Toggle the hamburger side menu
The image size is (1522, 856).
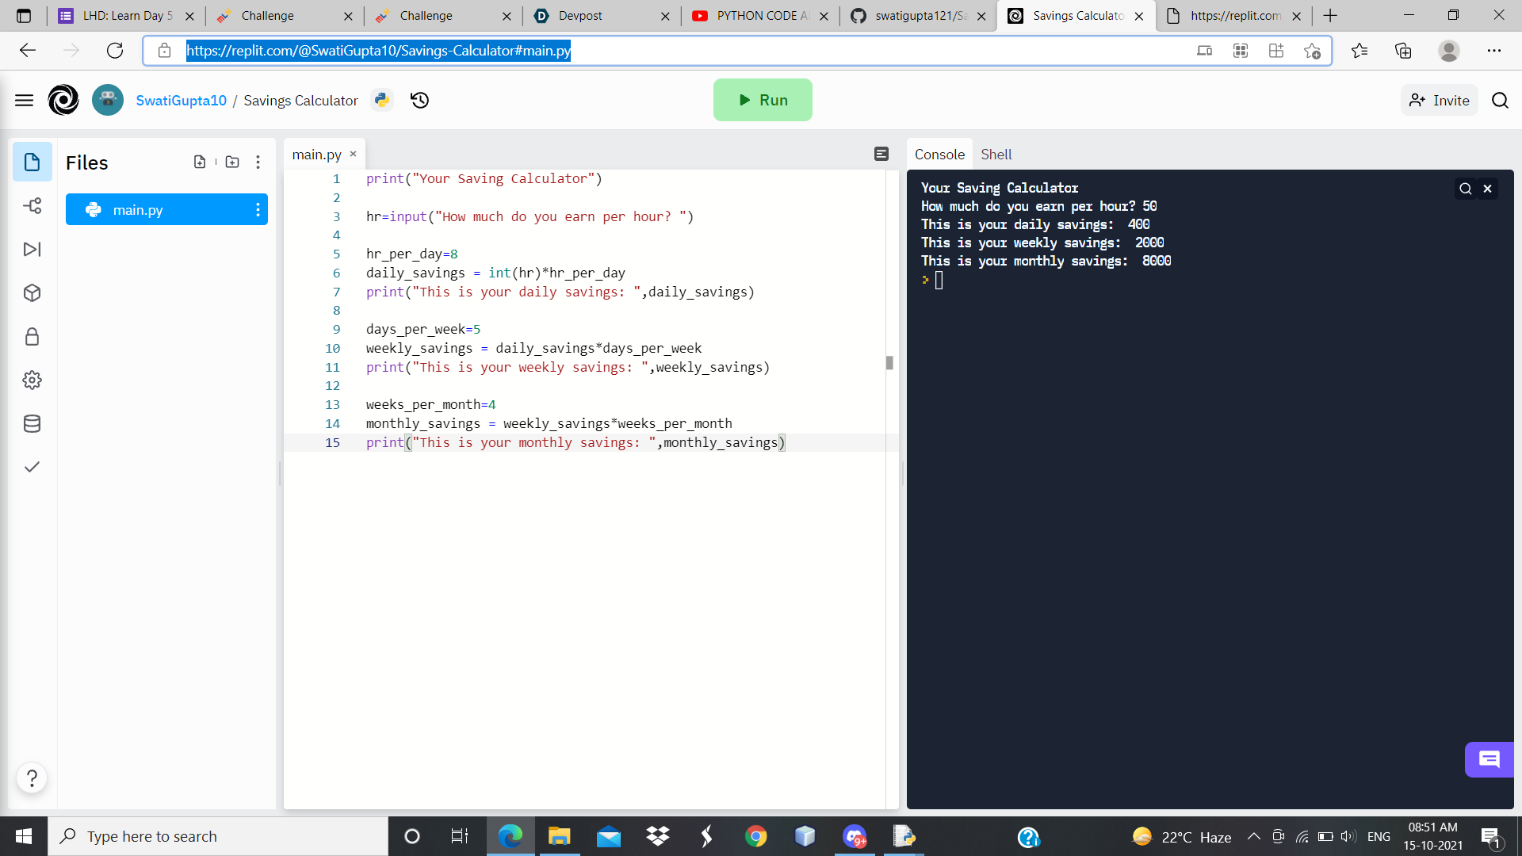(x=24, y=100)
